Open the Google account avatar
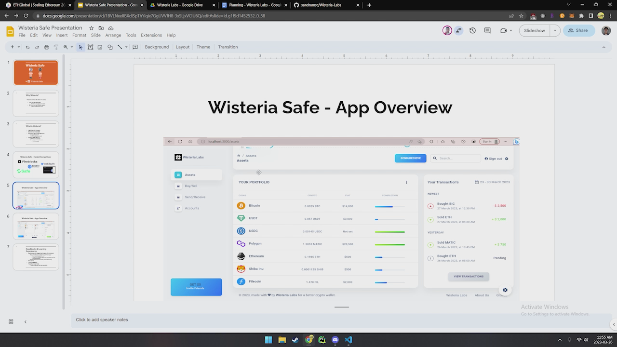The height and width of the screenshot is (347, 617). (x=606, y=30)
